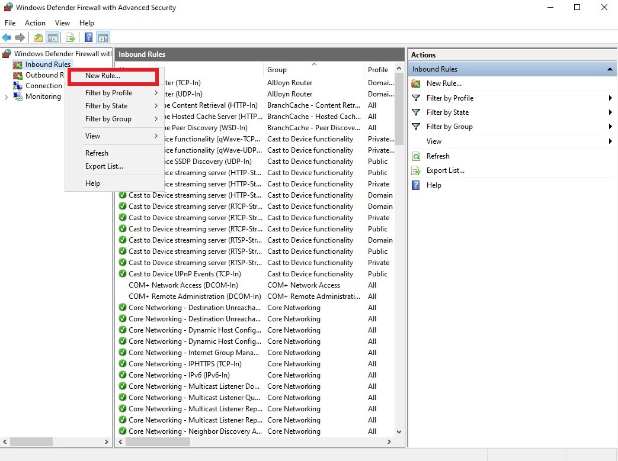This screenshot has width=618, height=461.
Task: Click the left tree pane scroll-right arrow
Action: click(x=107, y=441)
